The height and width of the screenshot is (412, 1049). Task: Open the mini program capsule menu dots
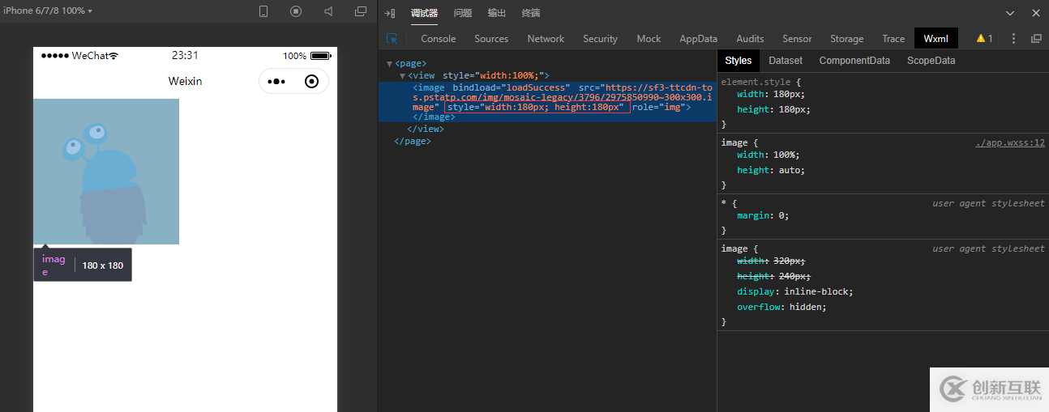click(x=276, y=81)
